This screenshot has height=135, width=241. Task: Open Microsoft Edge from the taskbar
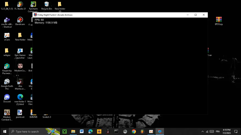coord(91,132)
